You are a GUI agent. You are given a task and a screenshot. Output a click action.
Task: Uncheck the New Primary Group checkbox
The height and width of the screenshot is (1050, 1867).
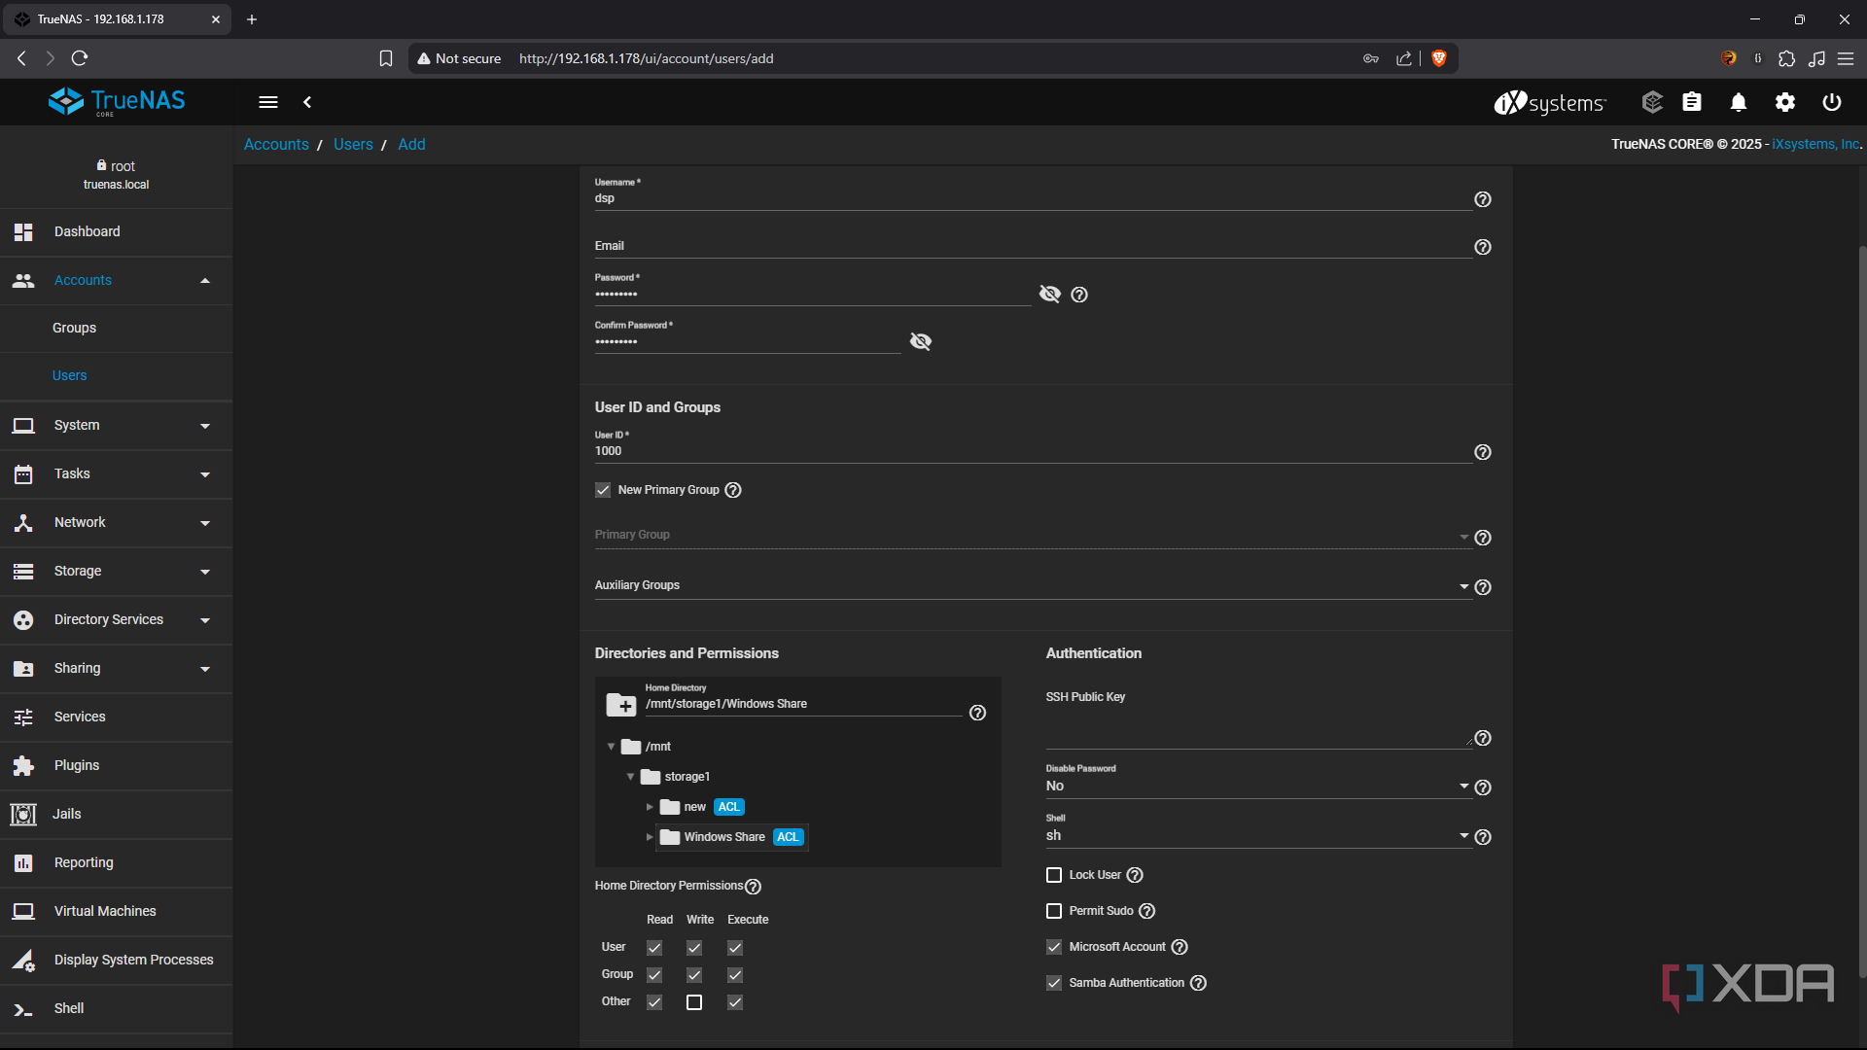coord(603,490)
